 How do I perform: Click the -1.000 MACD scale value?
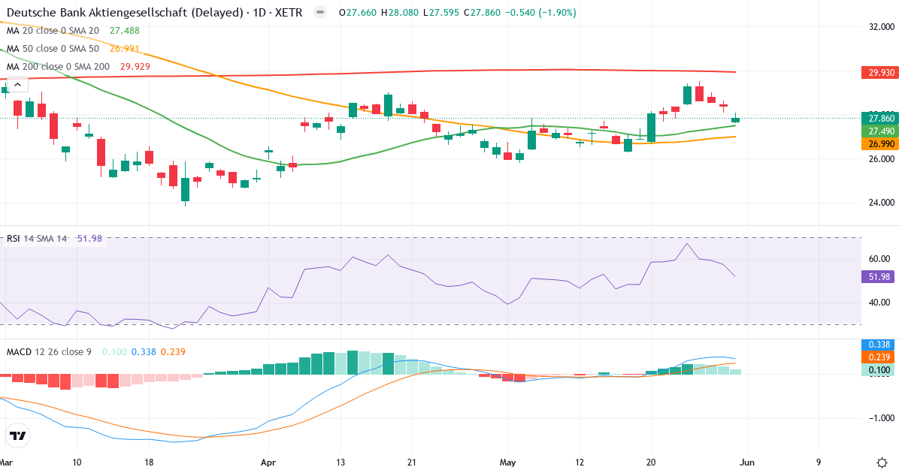(x=880, y=418)
